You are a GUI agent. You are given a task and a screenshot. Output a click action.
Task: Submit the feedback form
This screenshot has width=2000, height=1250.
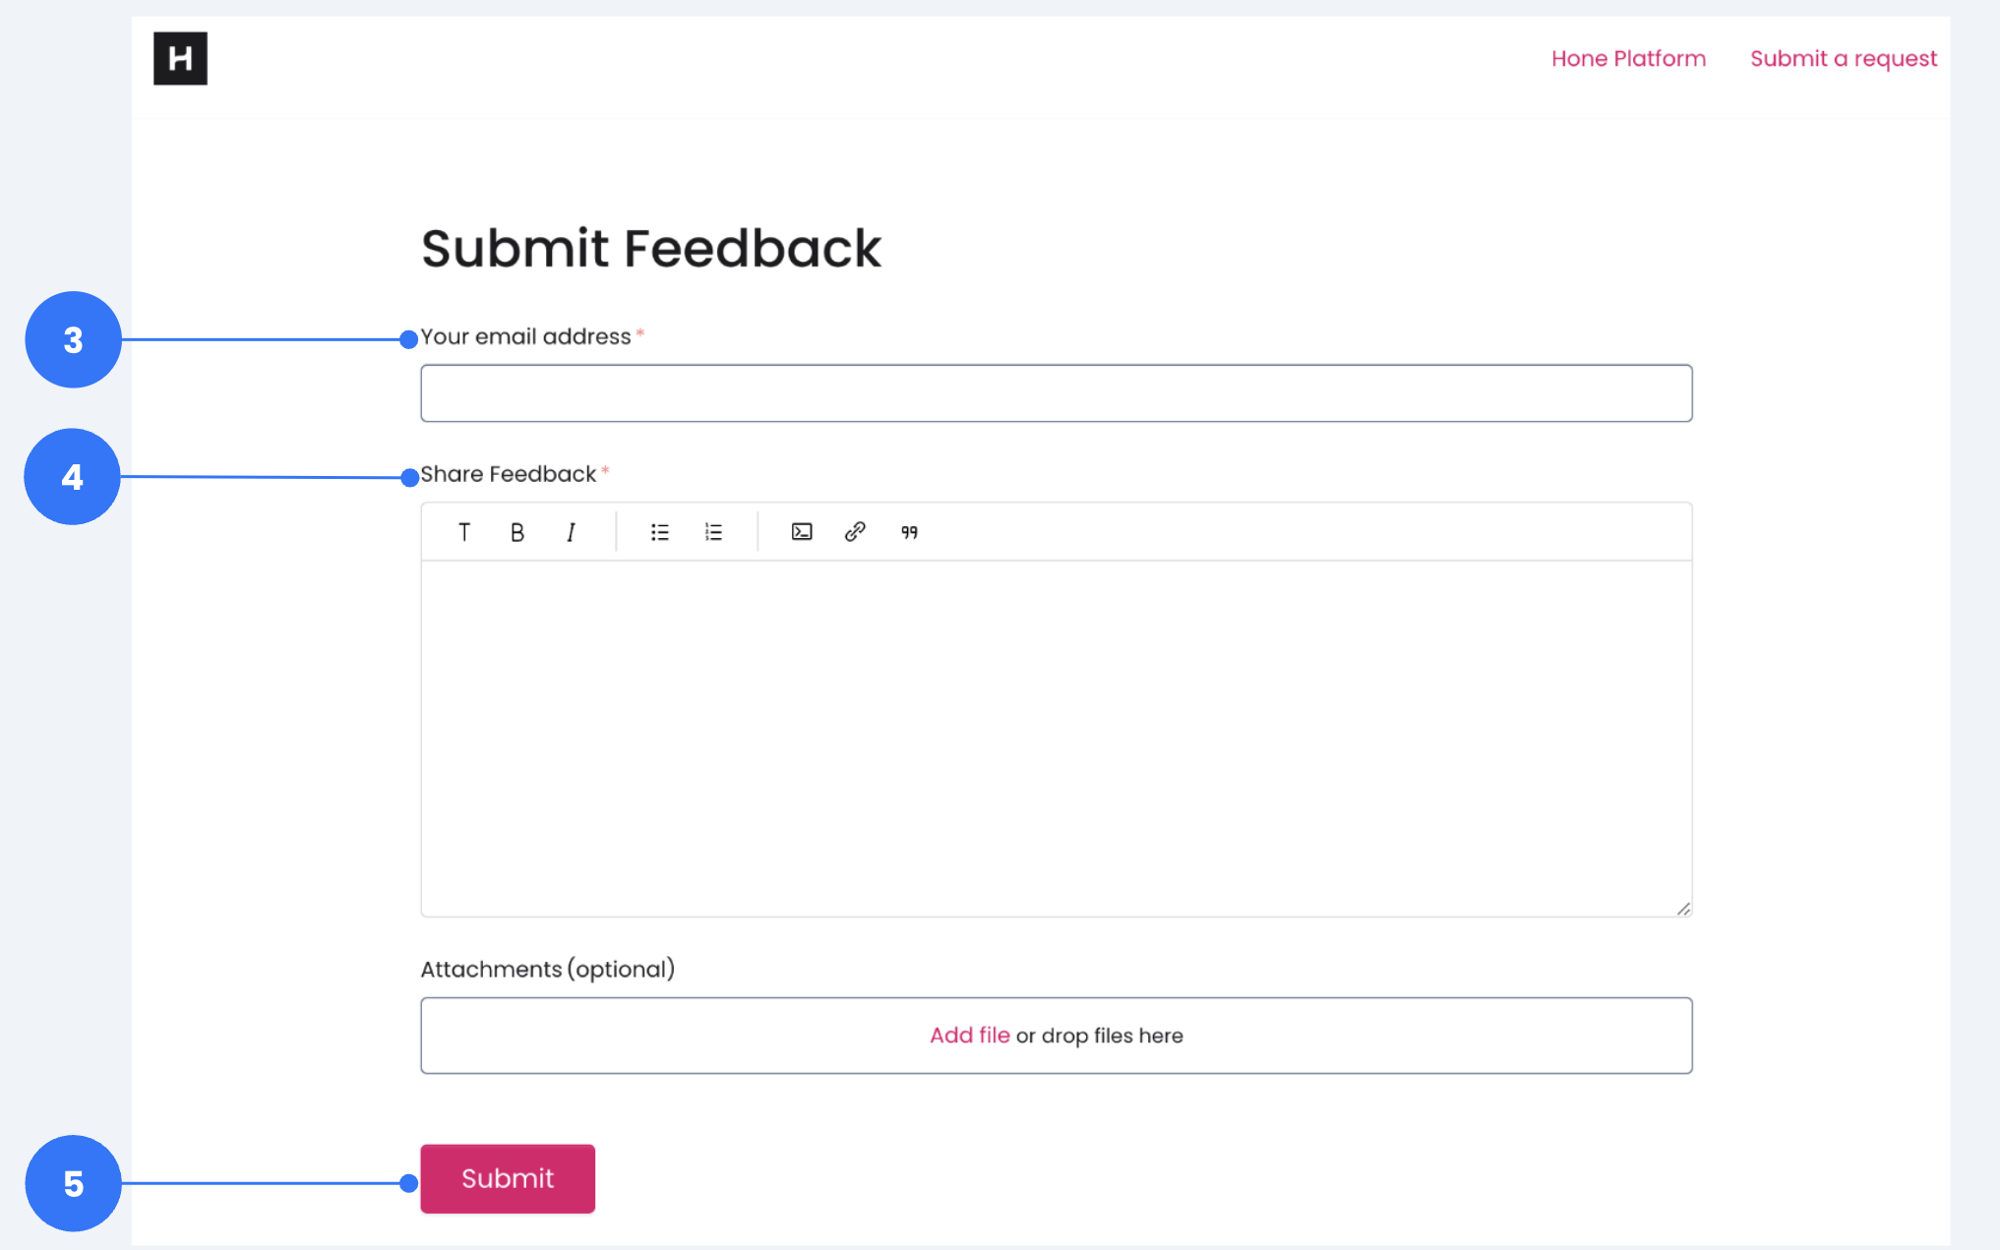[507, 1178]
